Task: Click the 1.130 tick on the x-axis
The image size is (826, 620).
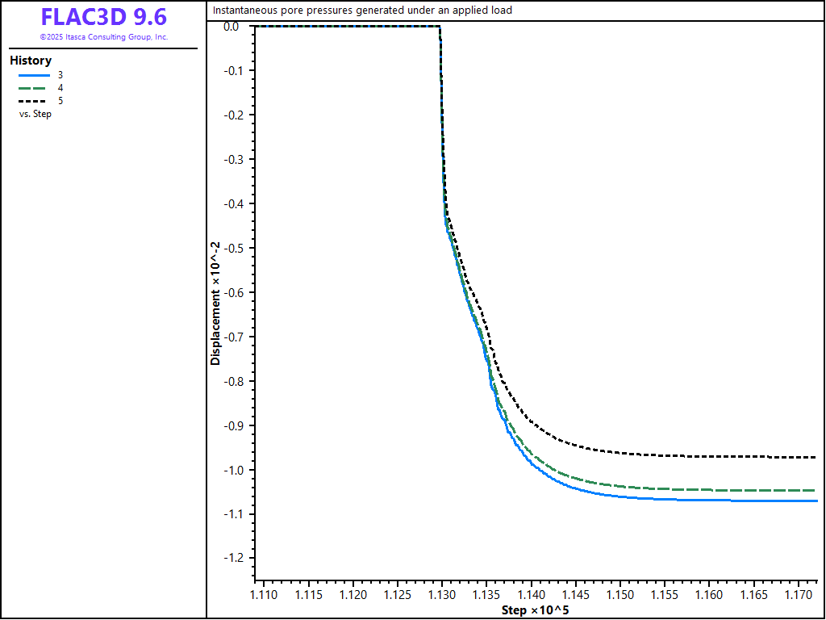Action: tap(441, 595)
